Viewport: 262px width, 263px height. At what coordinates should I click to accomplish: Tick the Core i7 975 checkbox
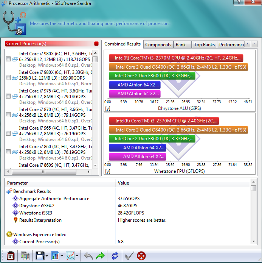(x=8, y=96)
